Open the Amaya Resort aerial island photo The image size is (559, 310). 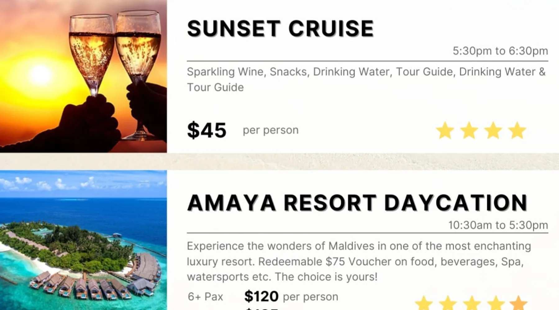click(83, 240)
